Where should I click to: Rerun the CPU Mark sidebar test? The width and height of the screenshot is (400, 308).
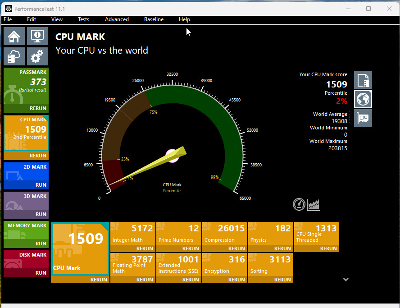pyautogui.click(x=26, y=156)
